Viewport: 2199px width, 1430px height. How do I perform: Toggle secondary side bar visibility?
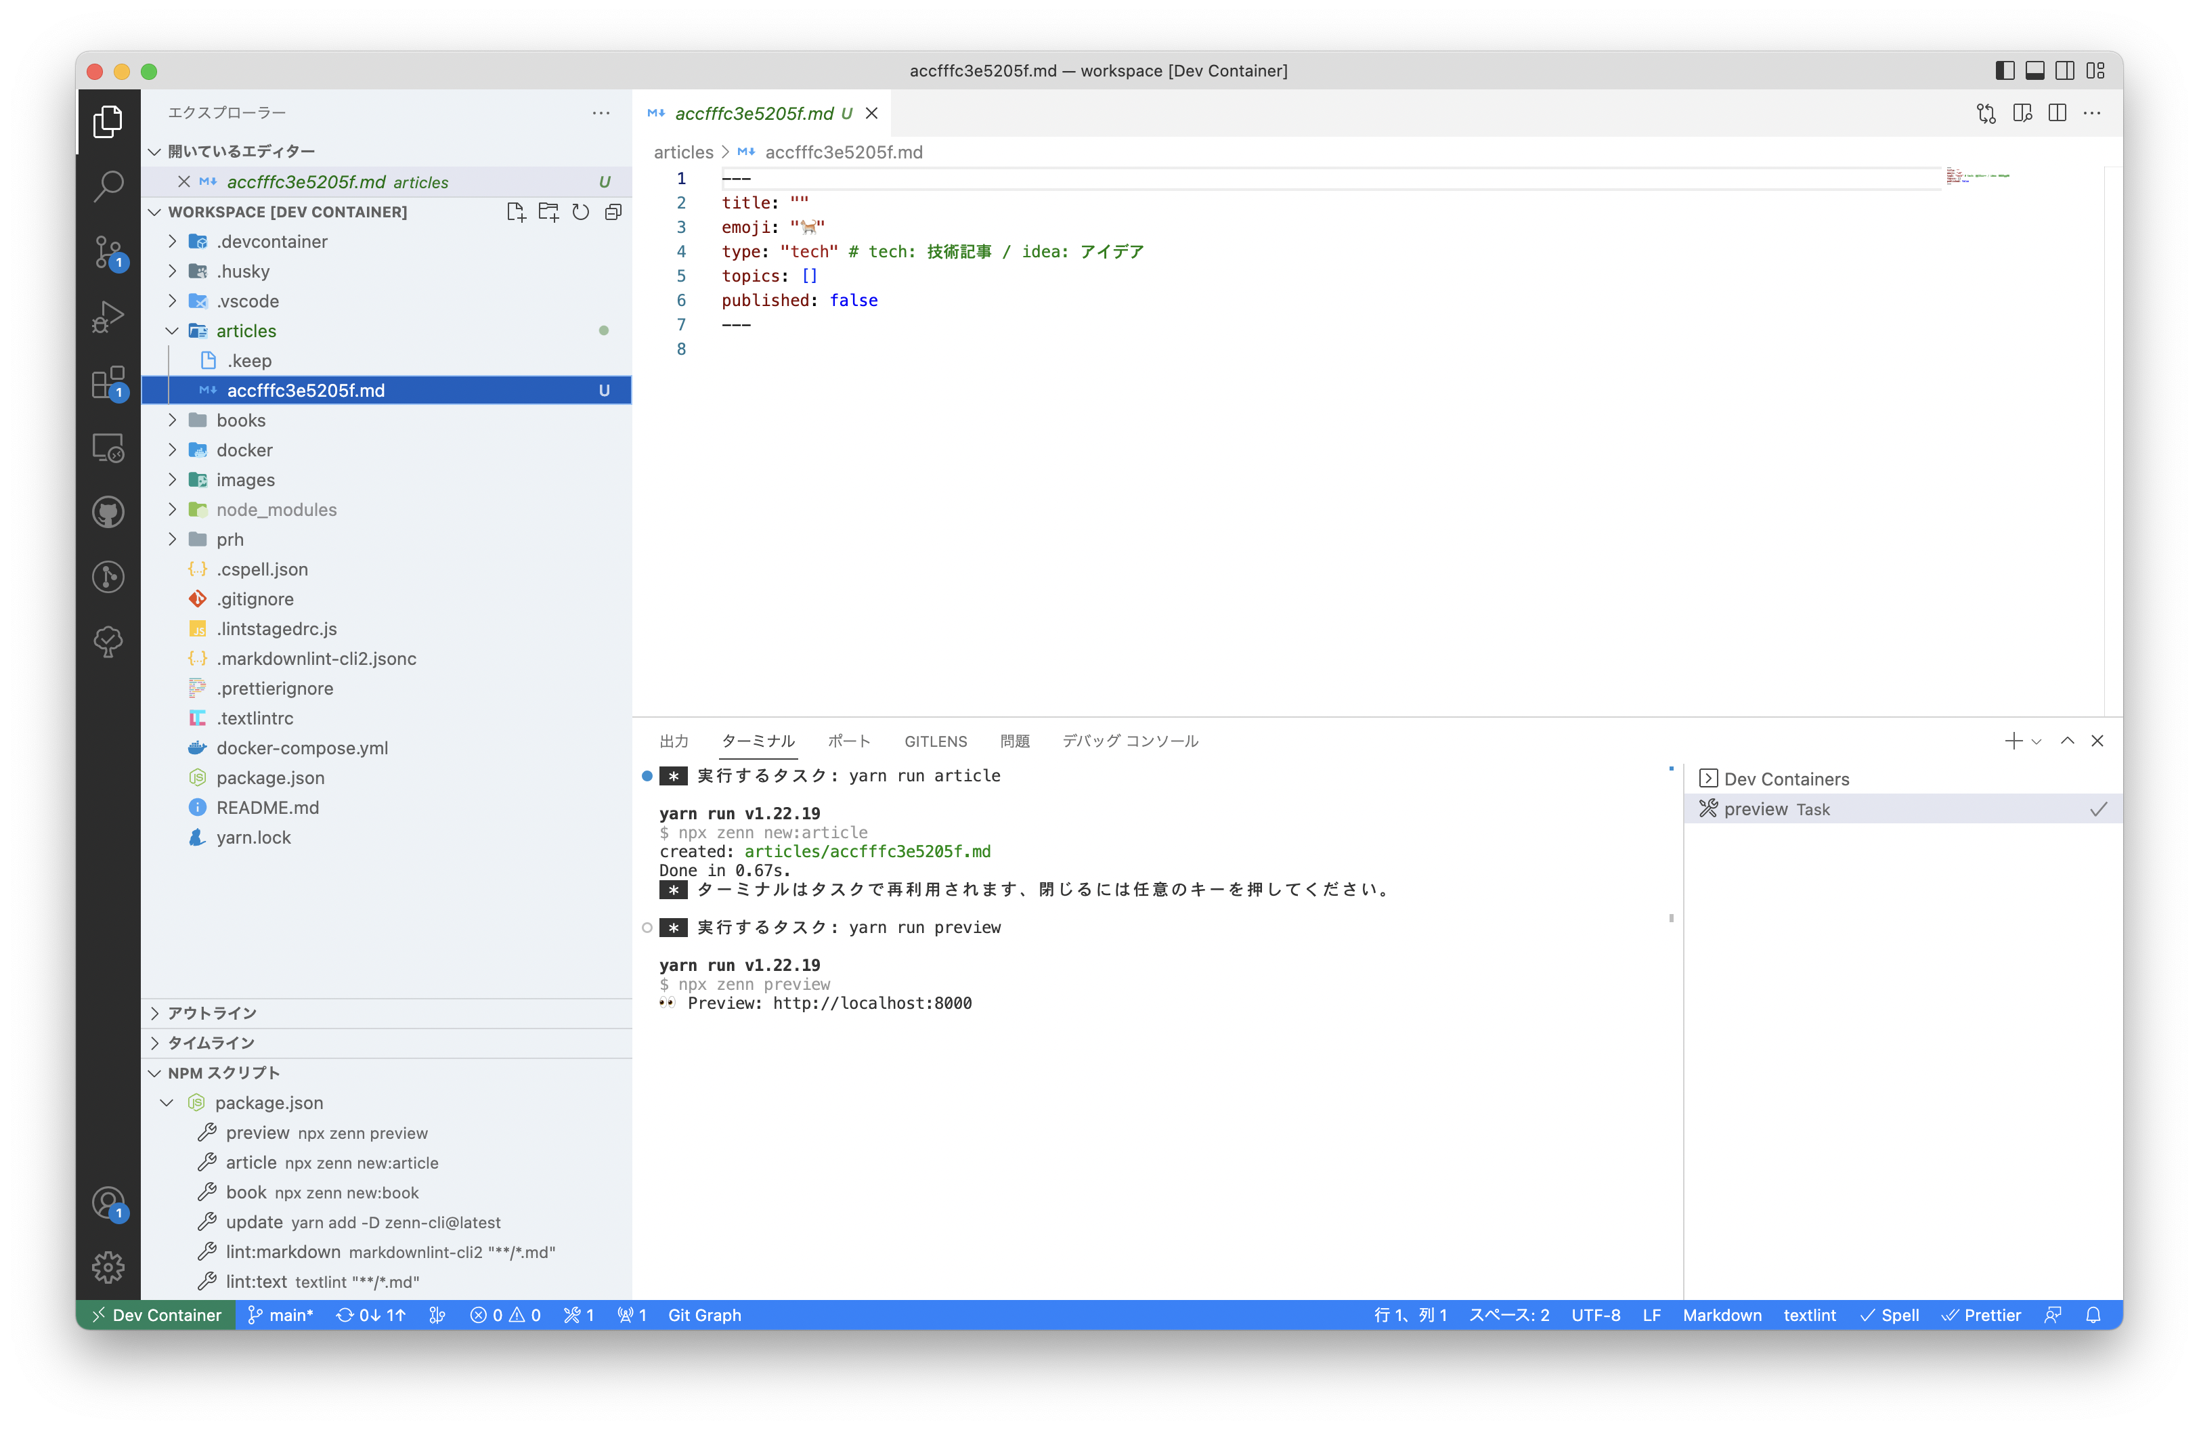tap(2065, 71)
